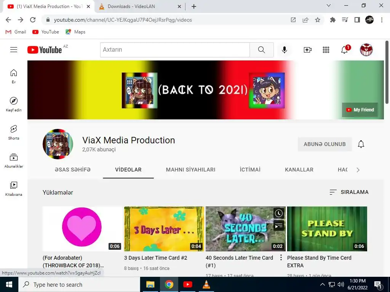Open File Explorer from taskbar
This screenshot has height=292, width=390.
[x=150, y=284]
